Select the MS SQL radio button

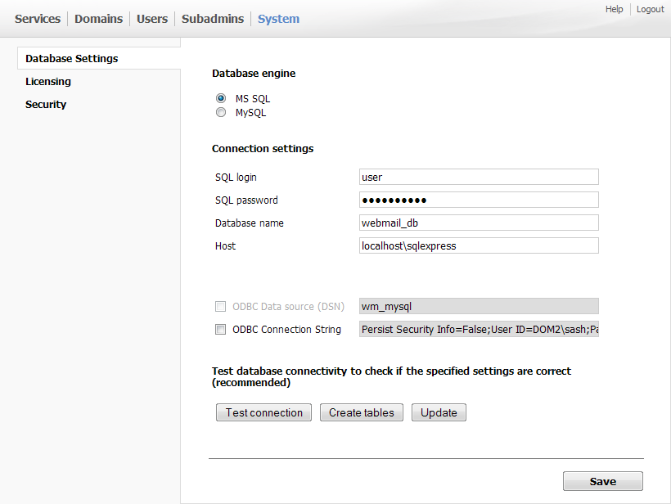click(x=221, y=98)
